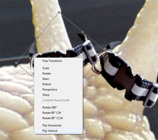The width and height of the screenshot is (158, 140).
Task: Click the greyed-out Content-Aware Scale entry
Action: coord(58,100)
